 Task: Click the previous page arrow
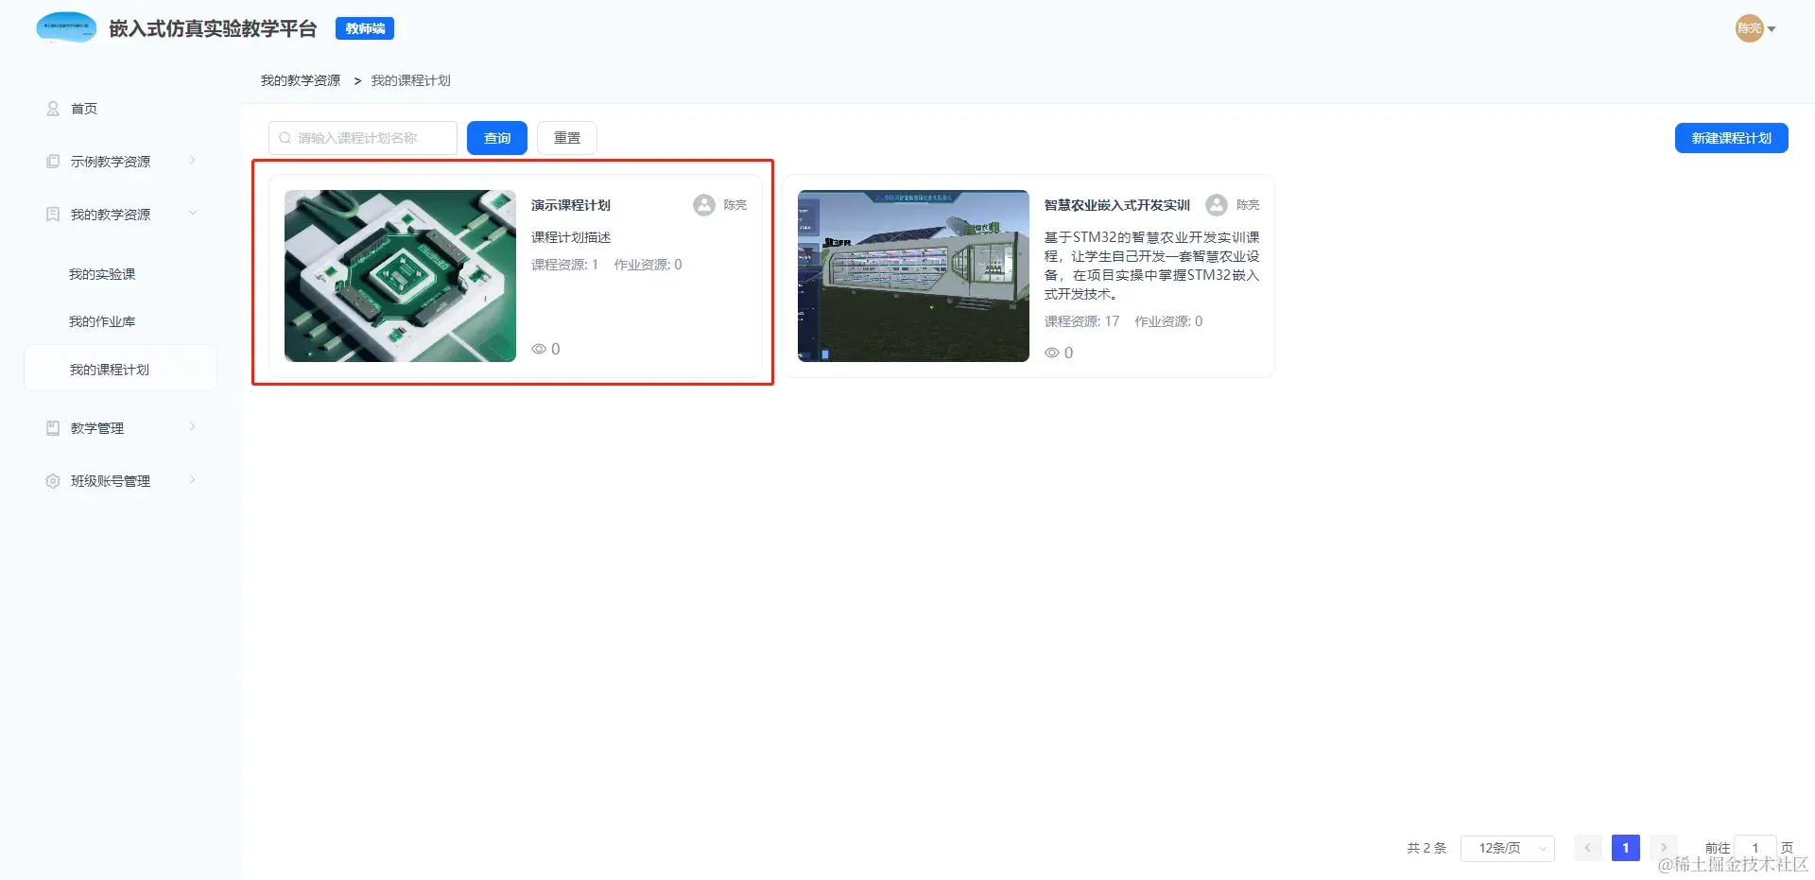[x=1588, y=848]
